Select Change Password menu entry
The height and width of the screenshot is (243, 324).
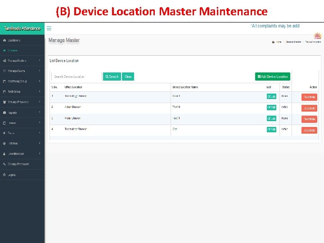pyautogui.click(x=22, y=164)
